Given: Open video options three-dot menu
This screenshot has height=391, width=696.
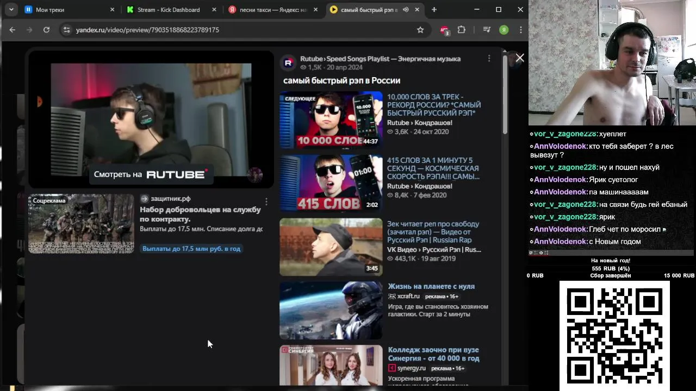Looking at the screenshot, I should [489, 59].
